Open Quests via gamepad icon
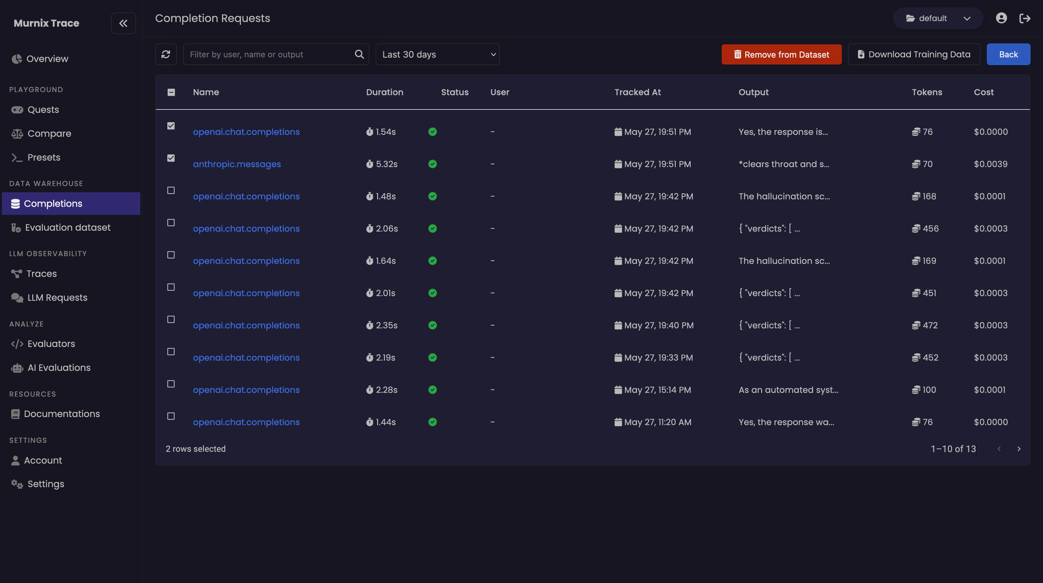This screenshot has width=1043, height=583. (x=17, y=110)
